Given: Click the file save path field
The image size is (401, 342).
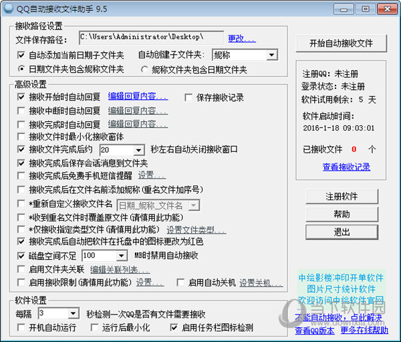Looking at the screenshot, I should tap(152, 37).
